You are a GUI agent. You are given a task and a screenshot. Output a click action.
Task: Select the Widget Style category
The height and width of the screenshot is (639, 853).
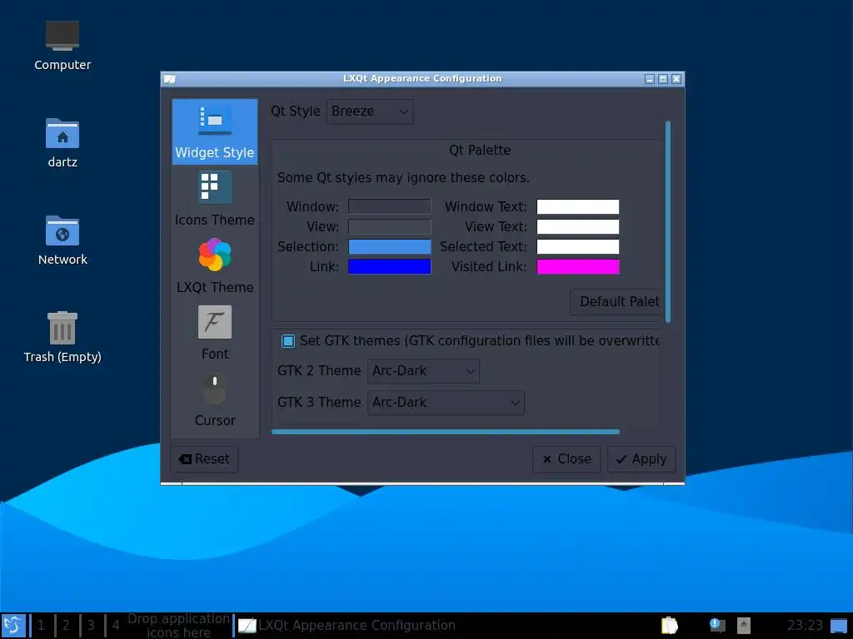coord(214,131)
